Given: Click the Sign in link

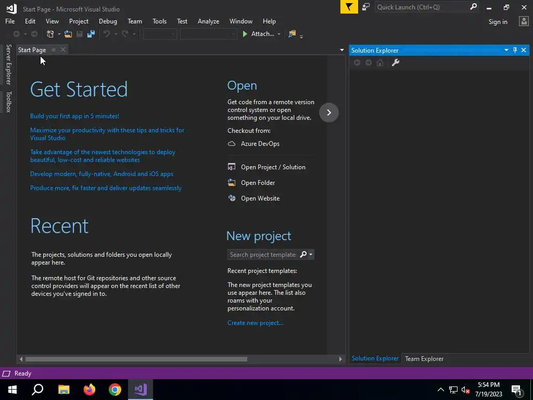Looking at the screenshot, I should (498, 22).
